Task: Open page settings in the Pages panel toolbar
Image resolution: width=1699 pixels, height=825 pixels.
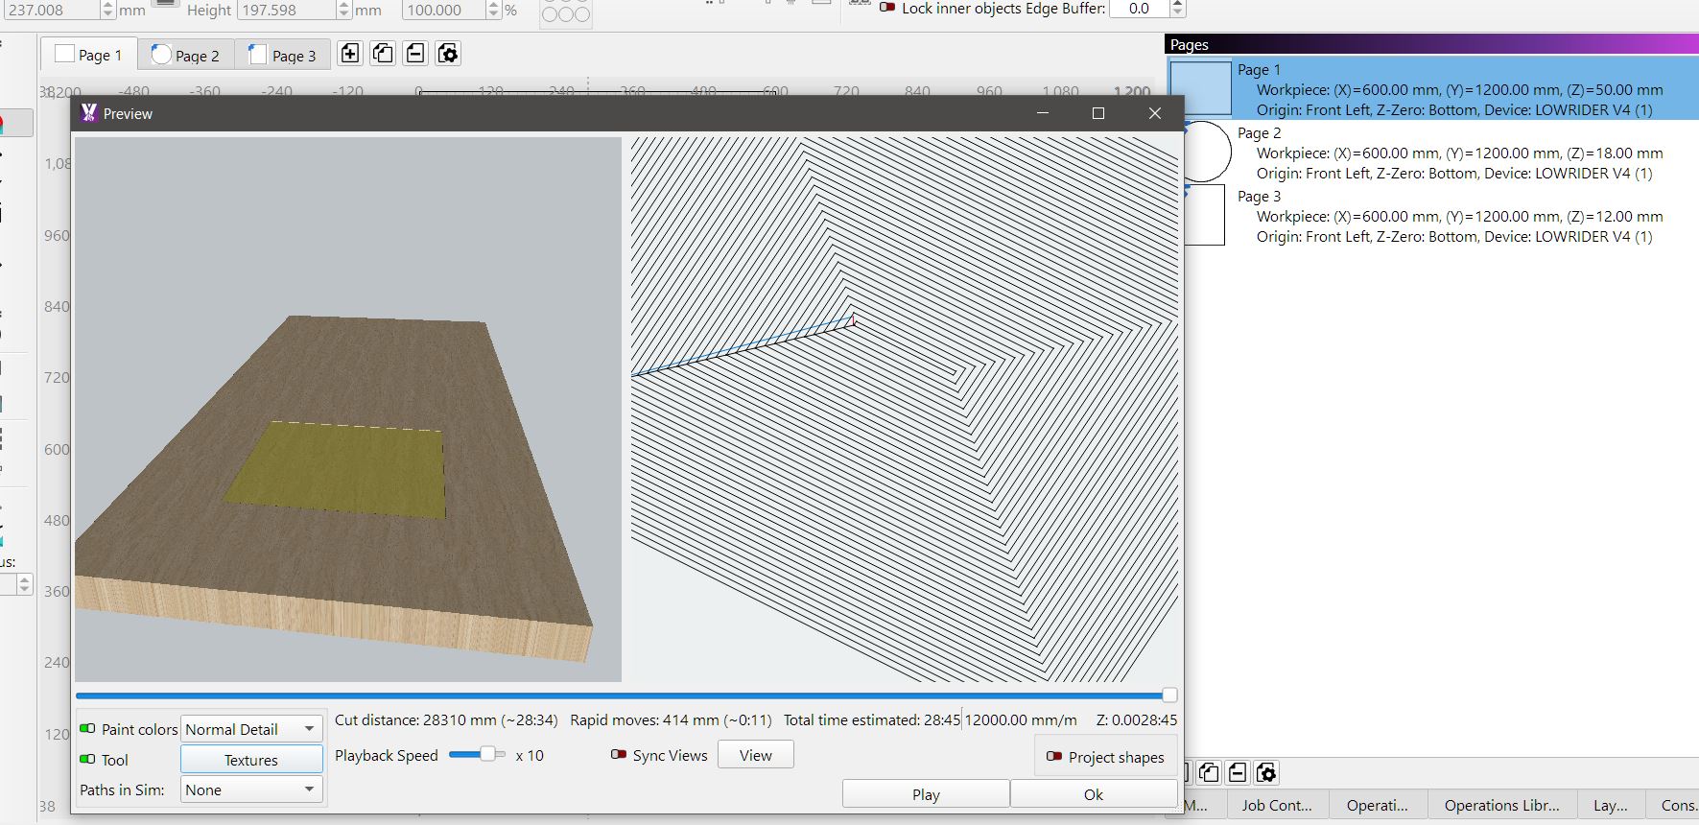Action: 1266,772
